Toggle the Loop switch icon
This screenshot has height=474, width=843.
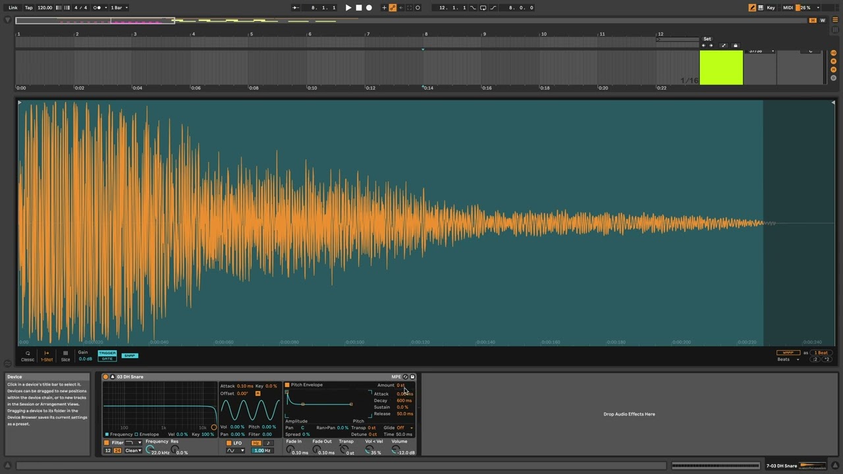tap(483, 8)
